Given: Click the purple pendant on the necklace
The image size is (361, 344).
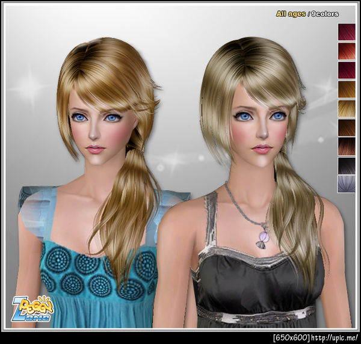Looking at the screenshot, I should [x=264, y=238].
